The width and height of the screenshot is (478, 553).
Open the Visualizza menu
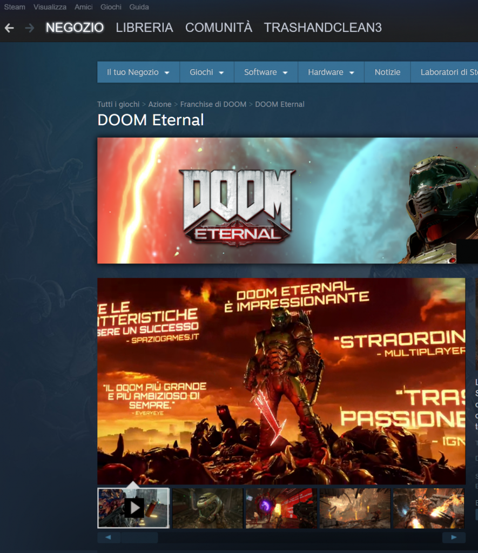50,7
